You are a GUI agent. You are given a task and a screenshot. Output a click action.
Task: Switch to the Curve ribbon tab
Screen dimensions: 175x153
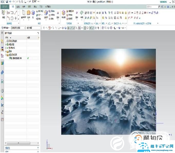tap(18, 6)
